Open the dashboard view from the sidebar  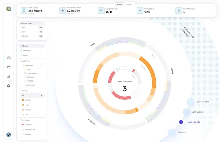click(9, 58)
